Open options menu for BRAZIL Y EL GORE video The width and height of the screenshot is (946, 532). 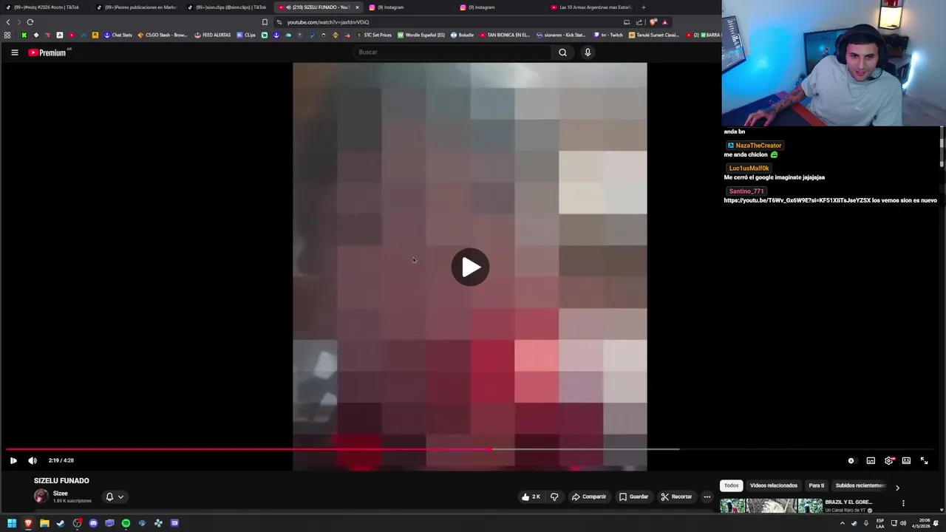[903, 503]
